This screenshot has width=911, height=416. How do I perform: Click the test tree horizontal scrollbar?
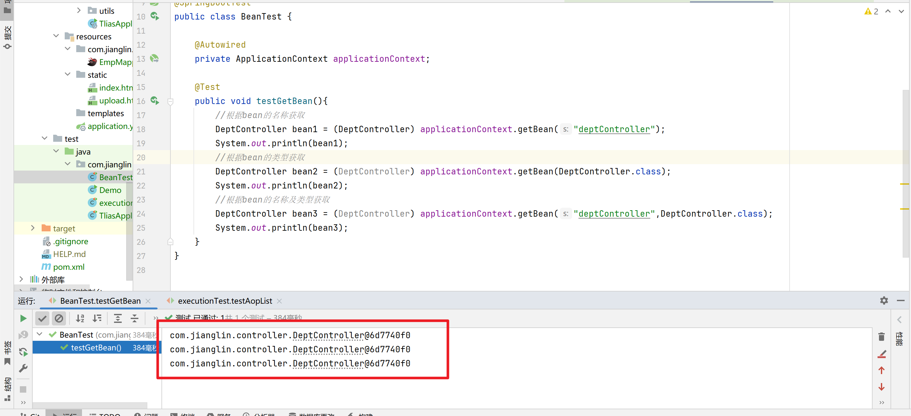[x=90, y=405]
